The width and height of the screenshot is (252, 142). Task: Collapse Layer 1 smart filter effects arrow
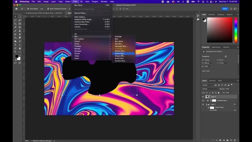pyautogui.click(x=236, y=105)
